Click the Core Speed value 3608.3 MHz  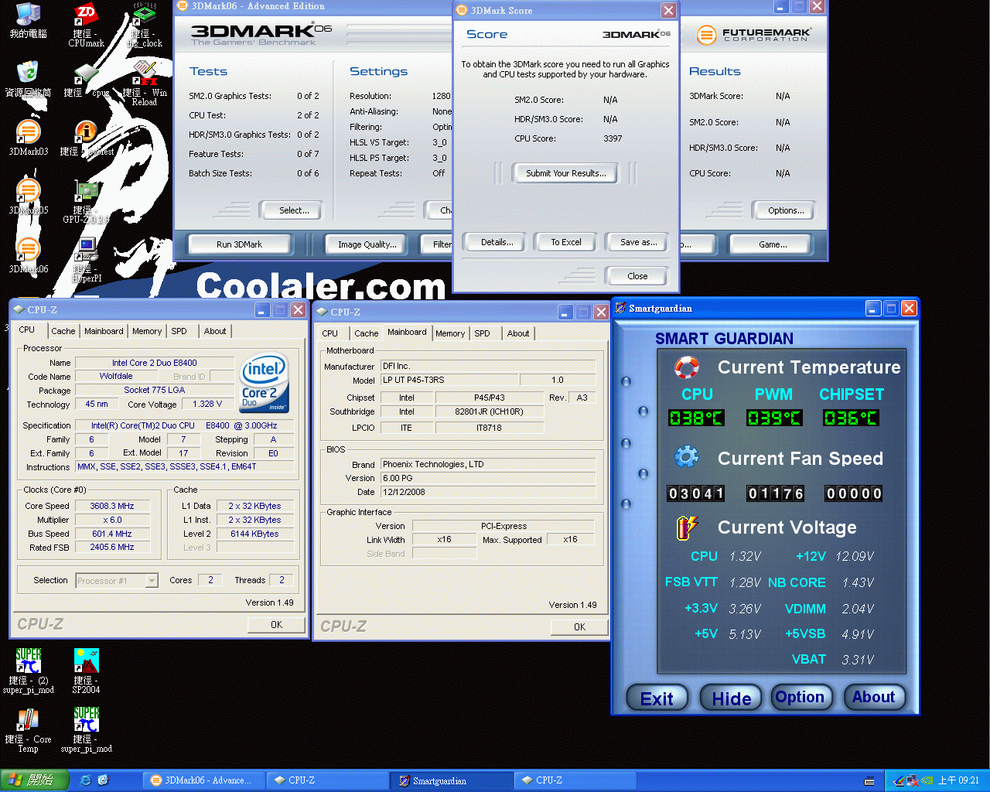(112, 506)
